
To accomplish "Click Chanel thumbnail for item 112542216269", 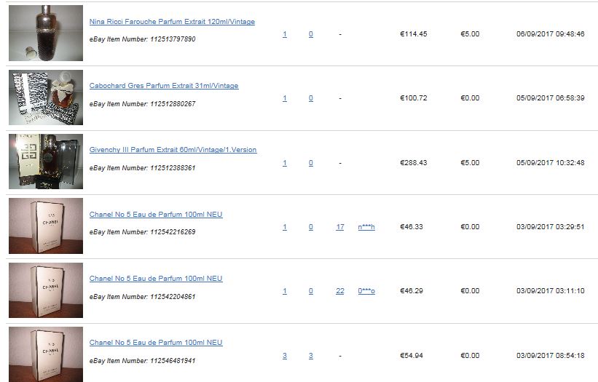I will pos(46,226).
